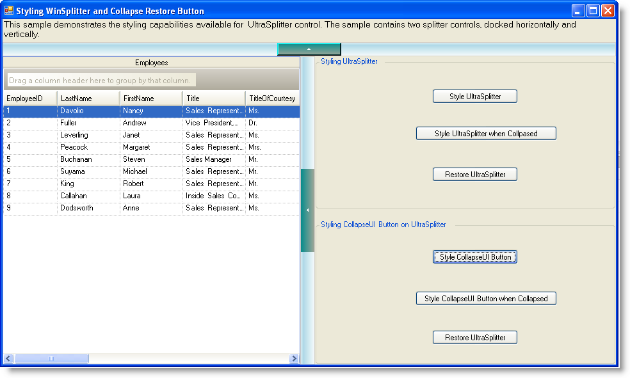Maximize the sample window
The height and width of the screenshot is (378, 630).
pyautogui.click(x=593, y=11)
